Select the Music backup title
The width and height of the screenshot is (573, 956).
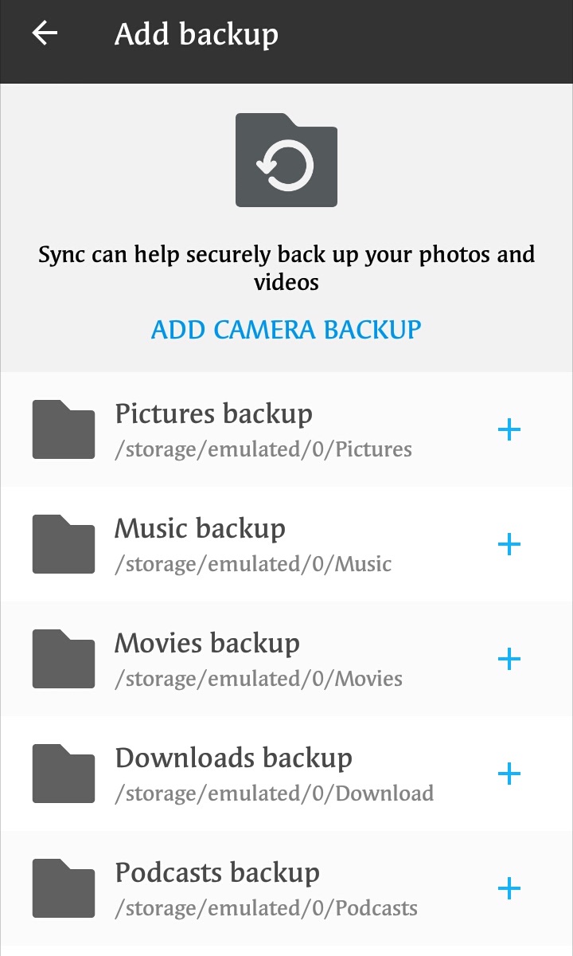pos(200,528)
